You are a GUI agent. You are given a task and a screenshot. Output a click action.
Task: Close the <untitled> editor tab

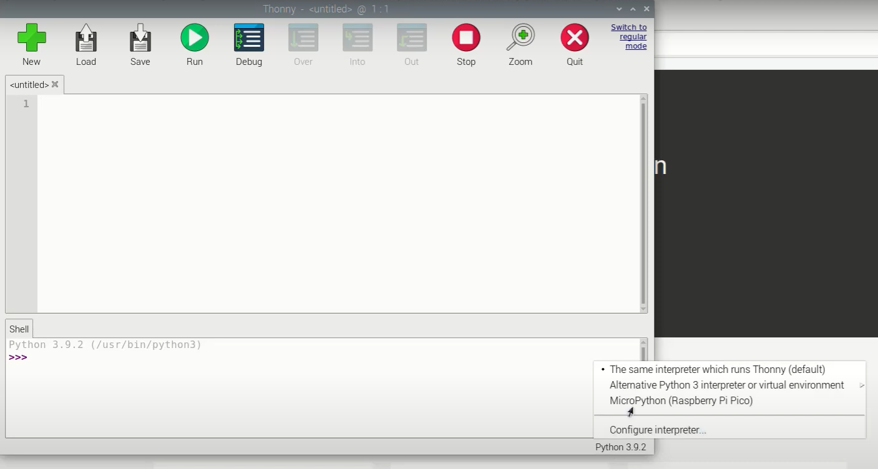pos(55,84)
